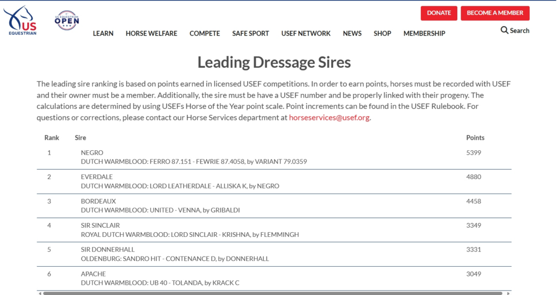Select the EVERDALE sire entry

point(98,177)
